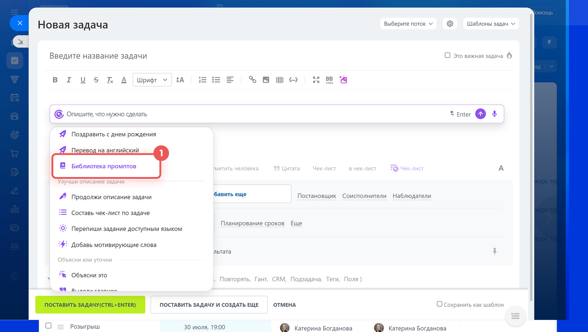Open Выберите поток dropdown
Viewport: 588px width, 332px height.
tap(408, 24)
